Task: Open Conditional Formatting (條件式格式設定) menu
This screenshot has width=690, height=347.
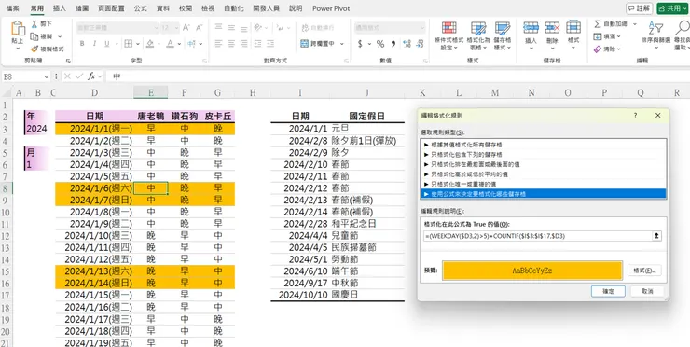Action: pyautogui.click(x=448, y=35)
